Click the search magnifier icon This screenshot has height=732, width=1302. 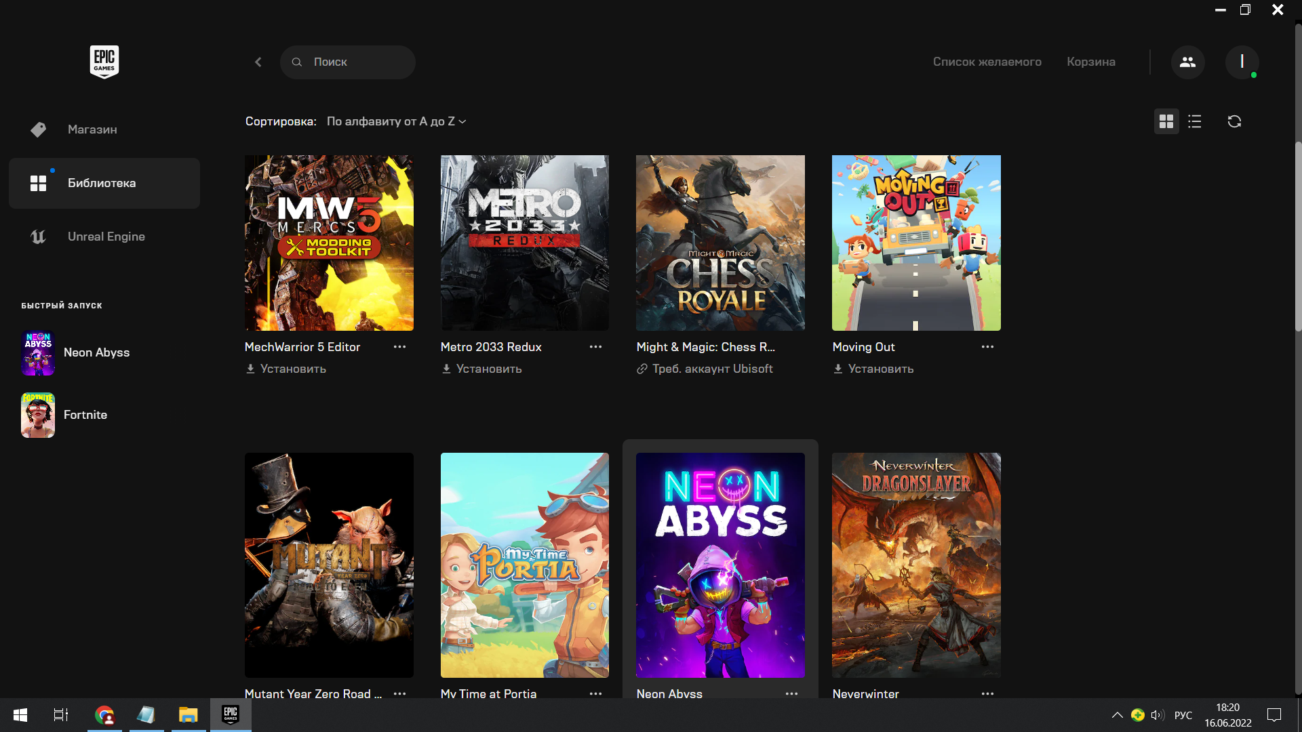tap(297, 62)
